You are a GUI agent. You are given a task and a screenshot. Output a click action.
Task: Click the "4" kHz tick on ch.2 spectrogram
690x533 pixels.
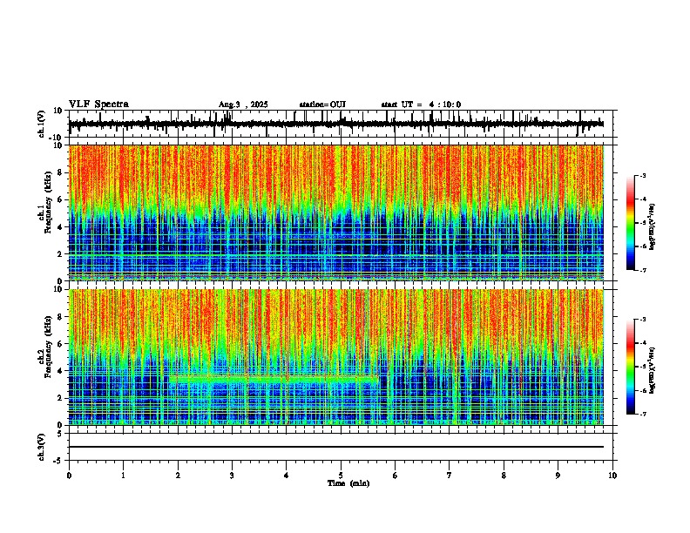pyautogui.click(x=61, y=371)
